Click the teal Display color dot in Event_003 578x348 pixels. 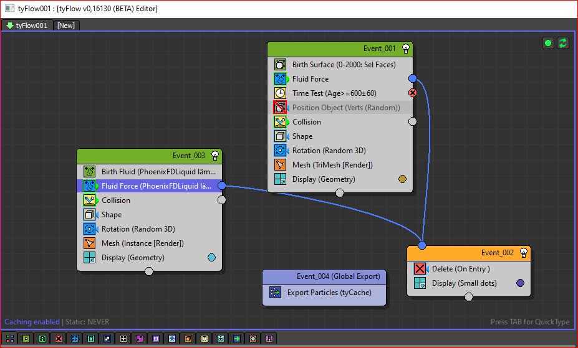211,258
